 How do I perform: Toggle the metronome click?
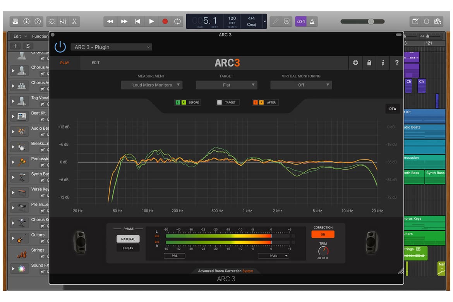pos(312,21)
